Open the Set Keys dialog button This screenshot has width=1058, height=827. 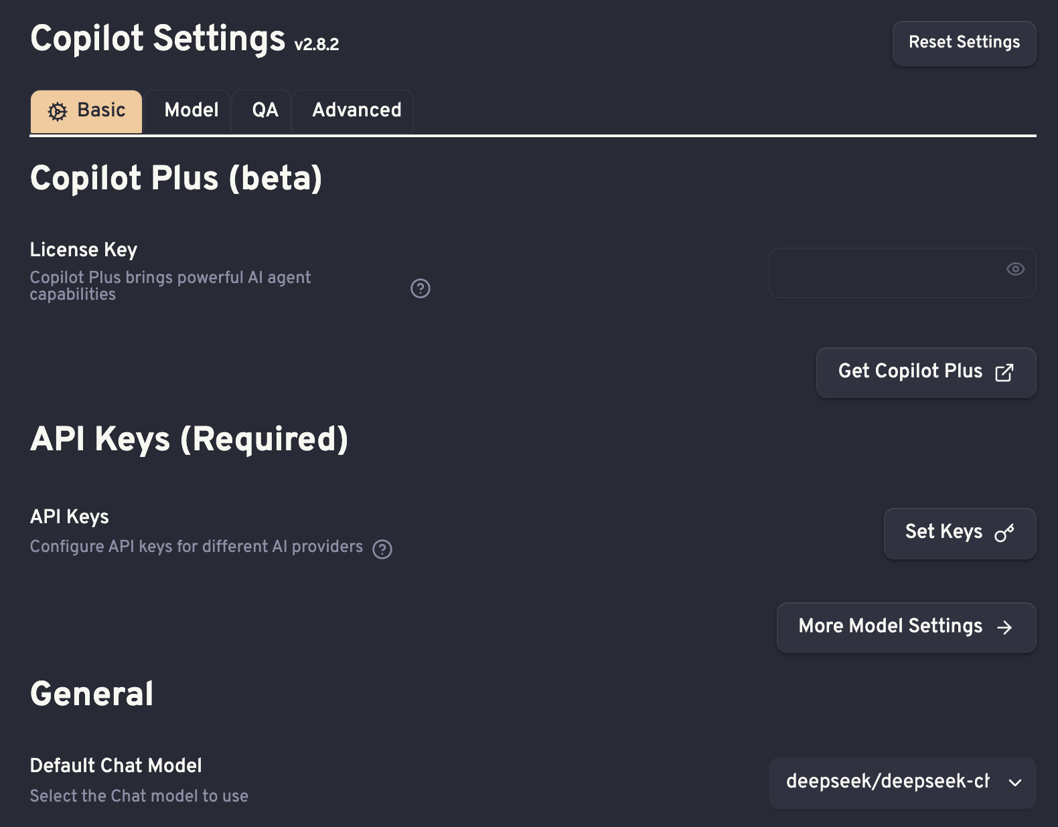point(960,533)
